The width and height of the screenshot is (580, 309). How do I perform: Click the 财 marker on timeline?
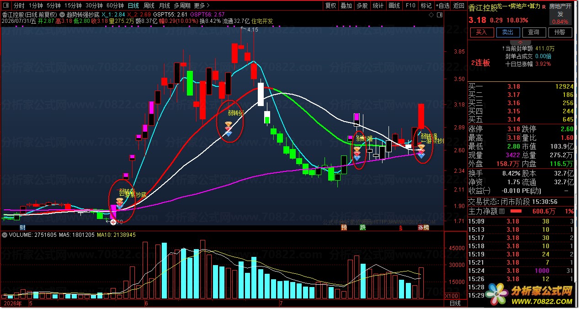coord(22,227)
